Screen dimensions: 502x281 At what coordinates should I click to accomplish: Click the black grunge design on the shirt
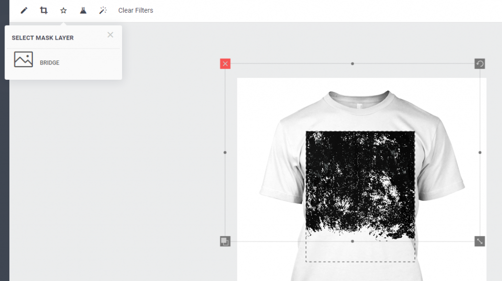coord(360,182)
